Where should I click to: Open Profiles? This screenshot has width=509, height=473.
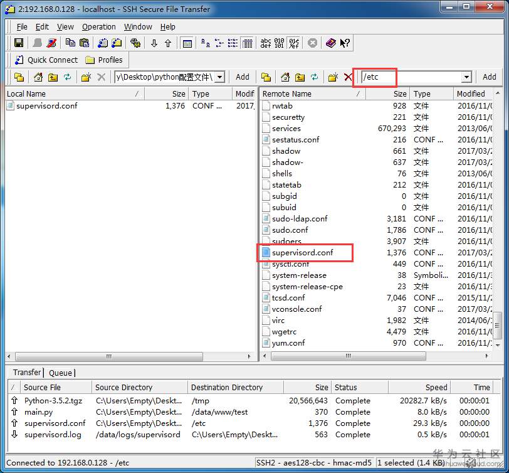(x=104, y=60)
